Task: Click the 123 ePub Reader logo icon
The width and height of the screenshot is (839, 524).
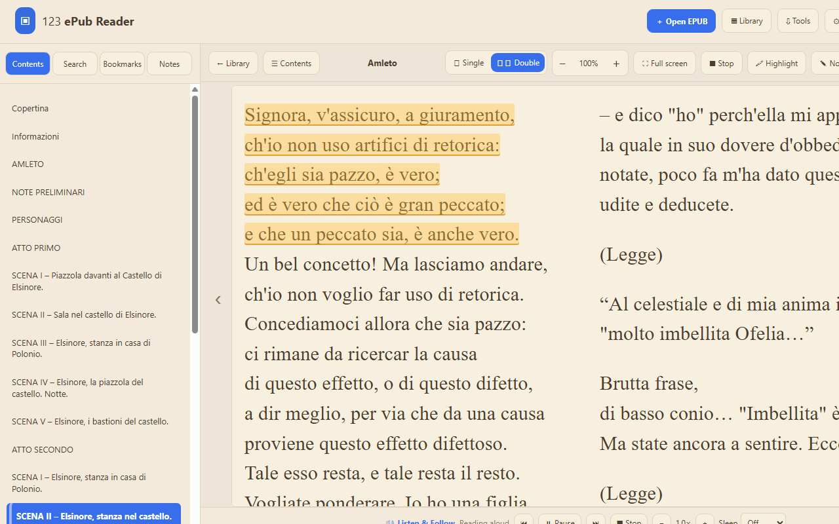Action: click(25, 21)
